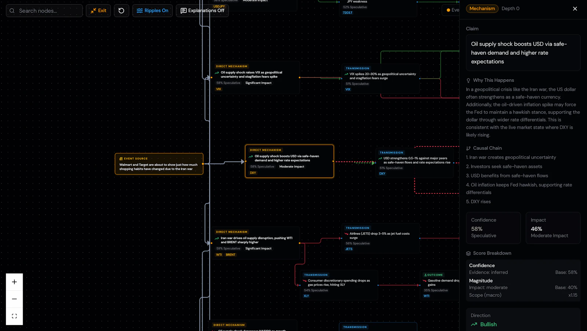
Task: Open the VIX direct mechanism node
Action: (x=255, y=77)
